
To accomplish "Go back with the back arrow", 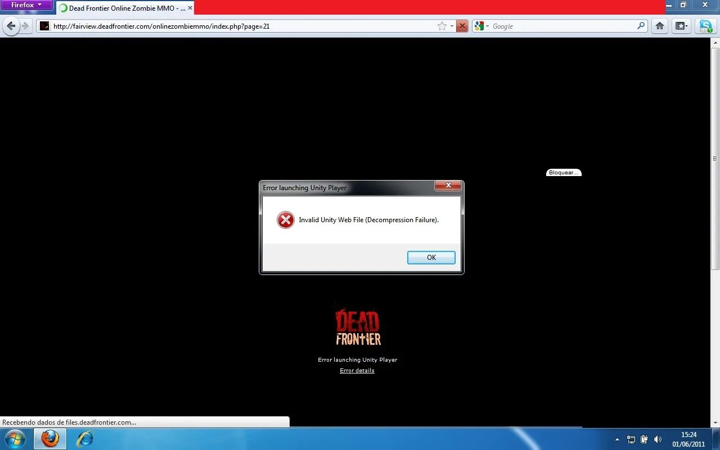I will [11, 26].
